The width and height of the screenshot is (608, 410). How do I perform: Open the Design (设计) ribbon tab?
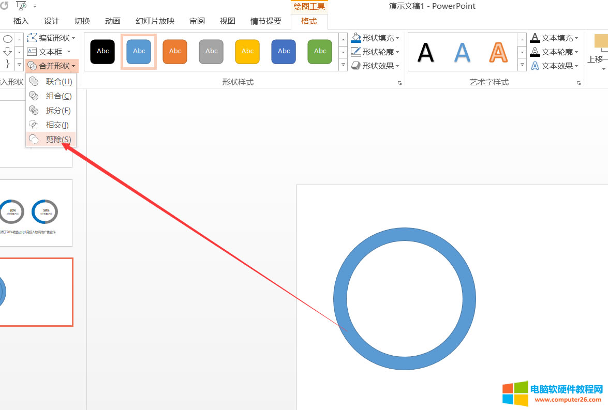tap(52, 21)
